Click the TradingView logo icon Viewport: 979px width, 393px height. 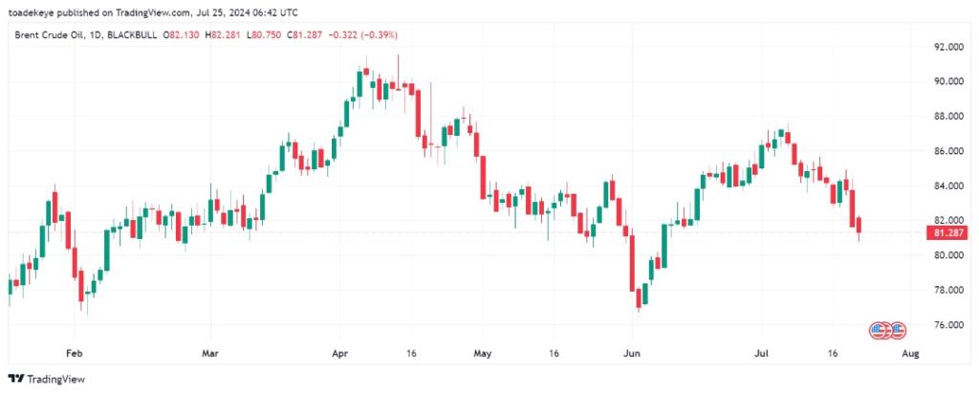tap(15, 379)
